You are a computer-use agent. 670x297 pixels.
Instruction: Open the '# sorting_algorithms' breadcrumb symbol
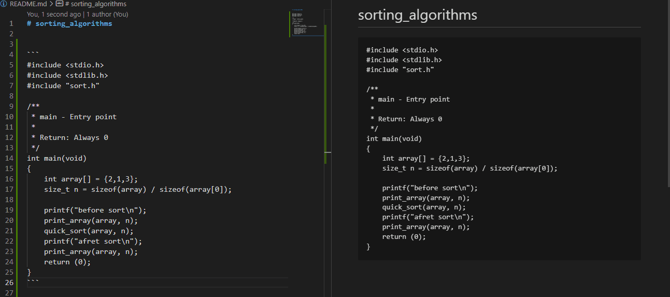(96, 4)
